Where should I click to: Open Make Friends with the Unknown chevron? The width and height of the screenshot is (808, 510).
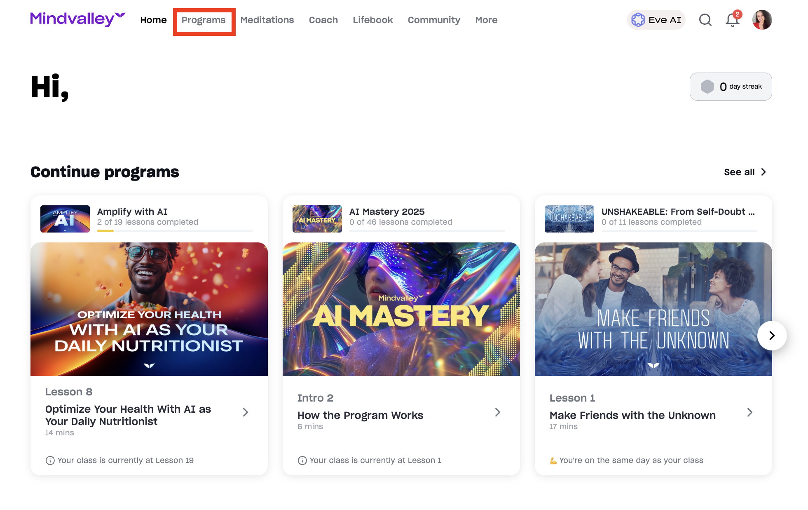750,412
